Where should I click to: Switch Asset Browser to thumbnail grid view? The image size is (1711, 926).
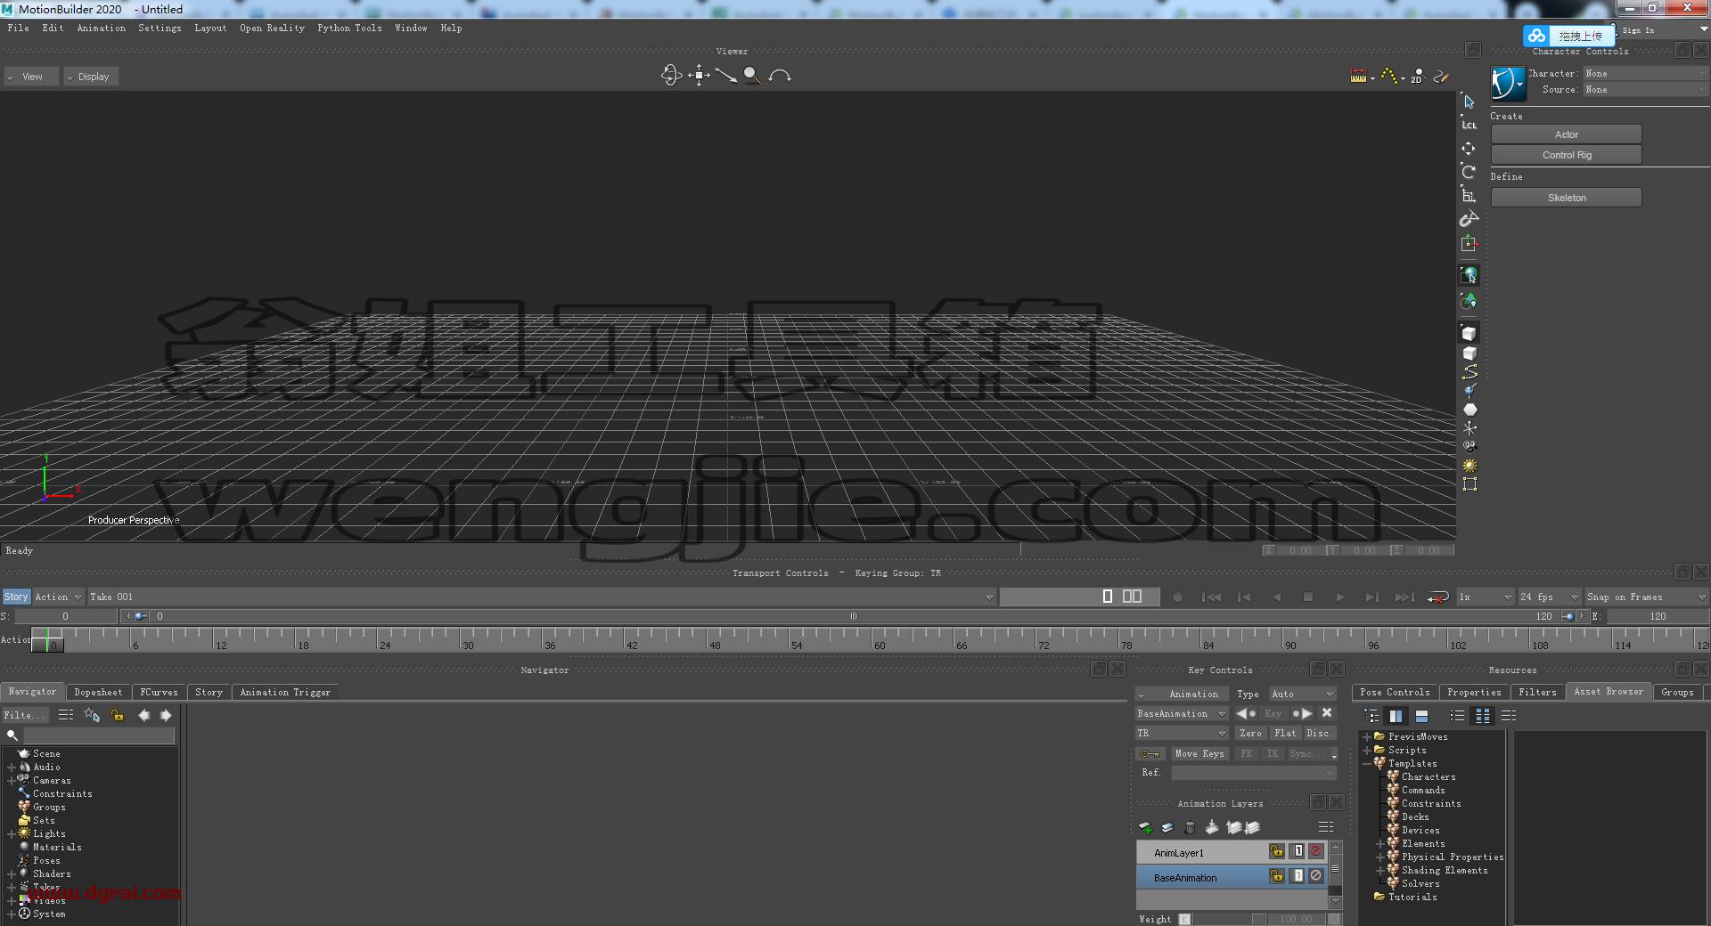(x=1483, y=716)
